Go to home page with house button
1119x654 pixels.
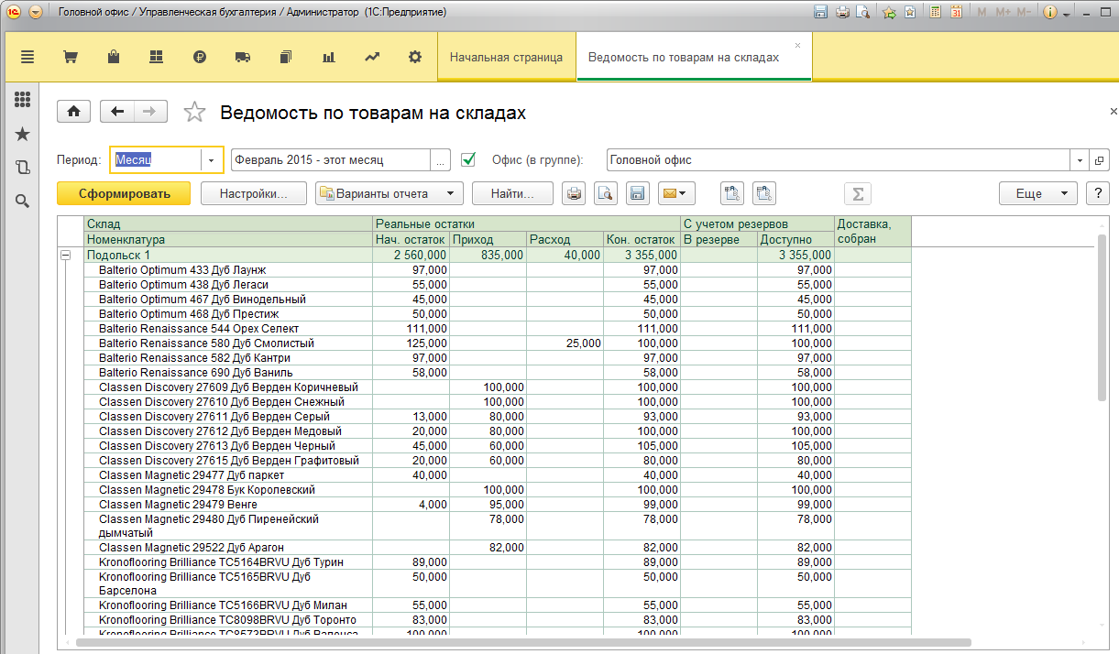73,112
